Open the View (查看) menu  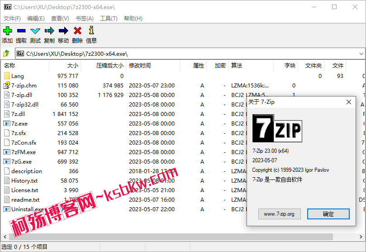[x=60, y=19]
